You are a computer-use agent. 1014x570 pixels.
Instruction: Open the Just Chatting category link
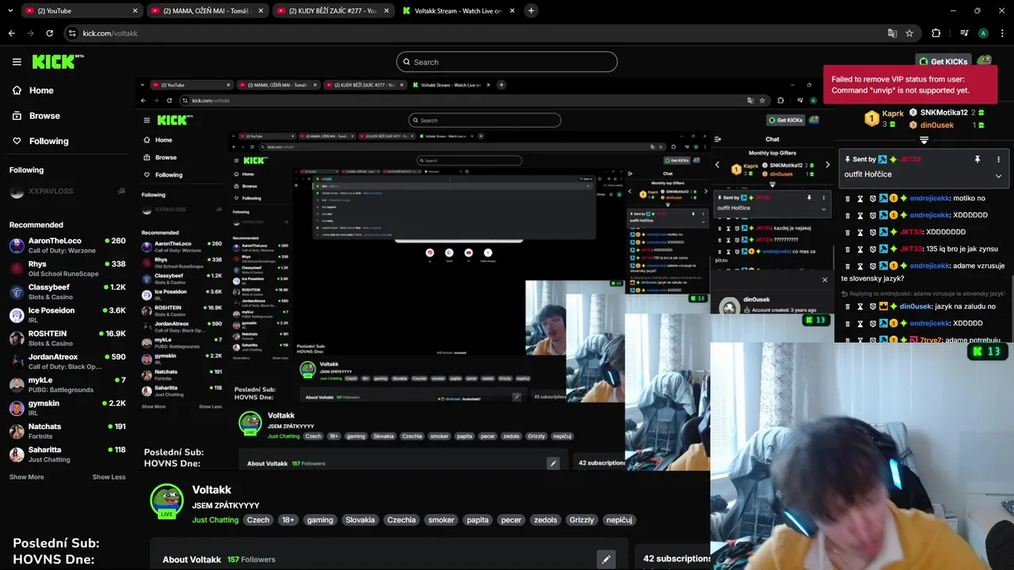[215, 520]
